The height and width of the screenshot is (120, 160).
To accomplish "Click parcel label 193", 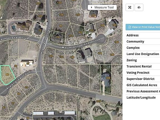I will tap(114, 25).
